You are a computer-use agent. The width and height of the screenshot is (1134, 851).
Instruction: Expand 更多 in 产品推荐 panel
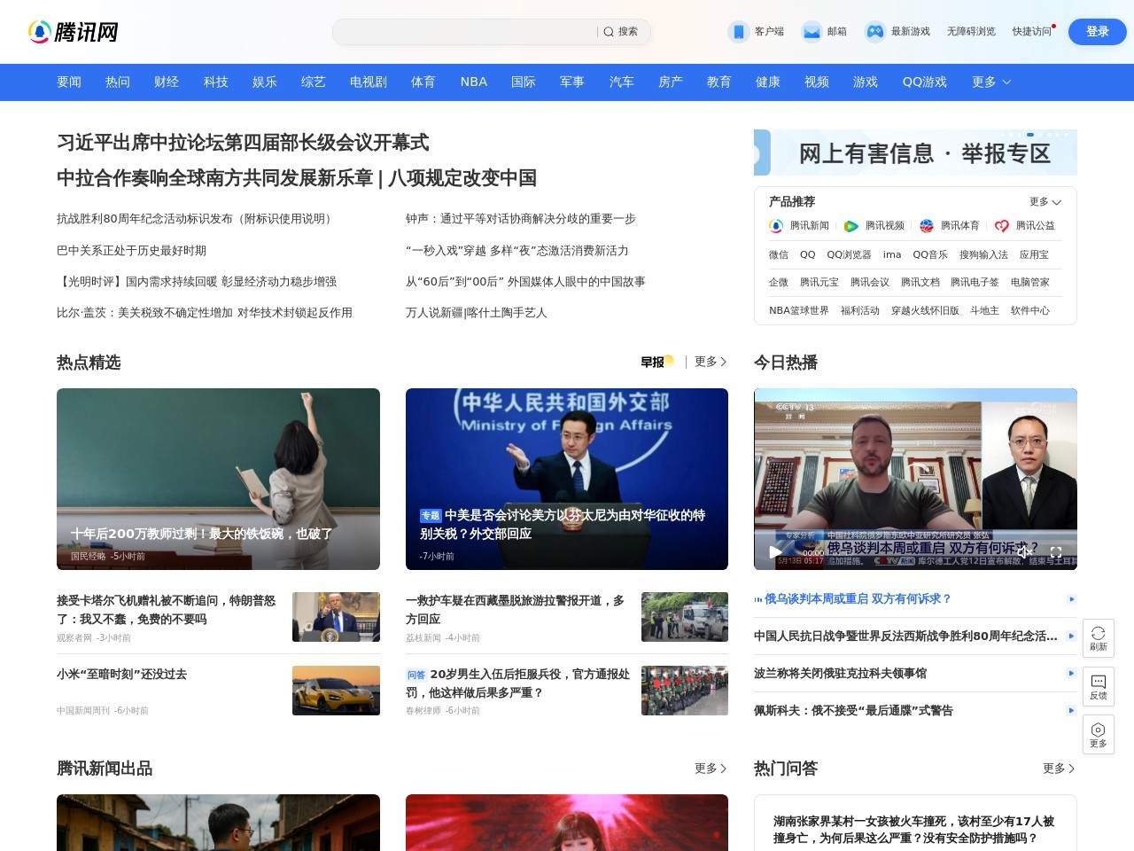[1045, 202]
